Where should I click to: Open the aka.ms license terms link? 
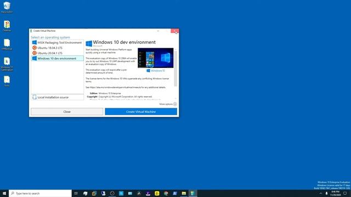(115, 88)
